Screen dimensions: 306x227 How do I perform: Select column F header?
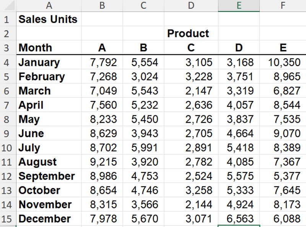(x=283, y=5)
